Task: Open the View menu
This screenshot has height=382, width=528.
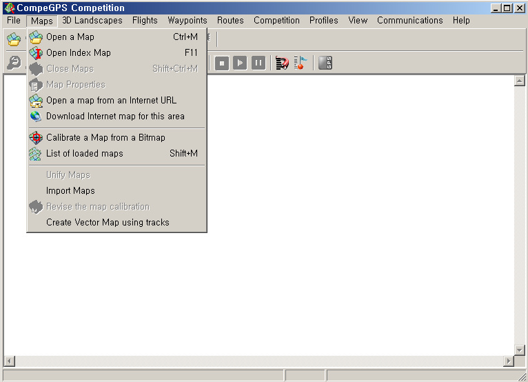Action: pyautogui.click(x=358, y=21)
